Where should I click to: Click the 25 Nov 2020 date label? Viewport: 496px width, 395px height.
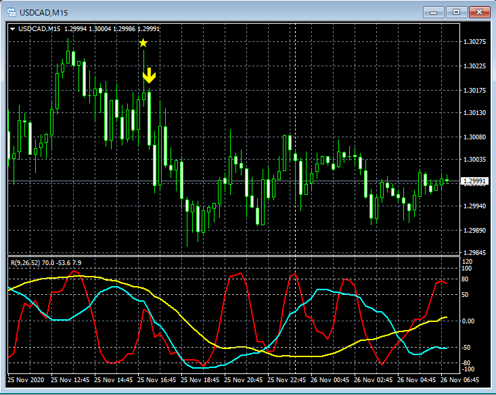click(x=28, y=380)
